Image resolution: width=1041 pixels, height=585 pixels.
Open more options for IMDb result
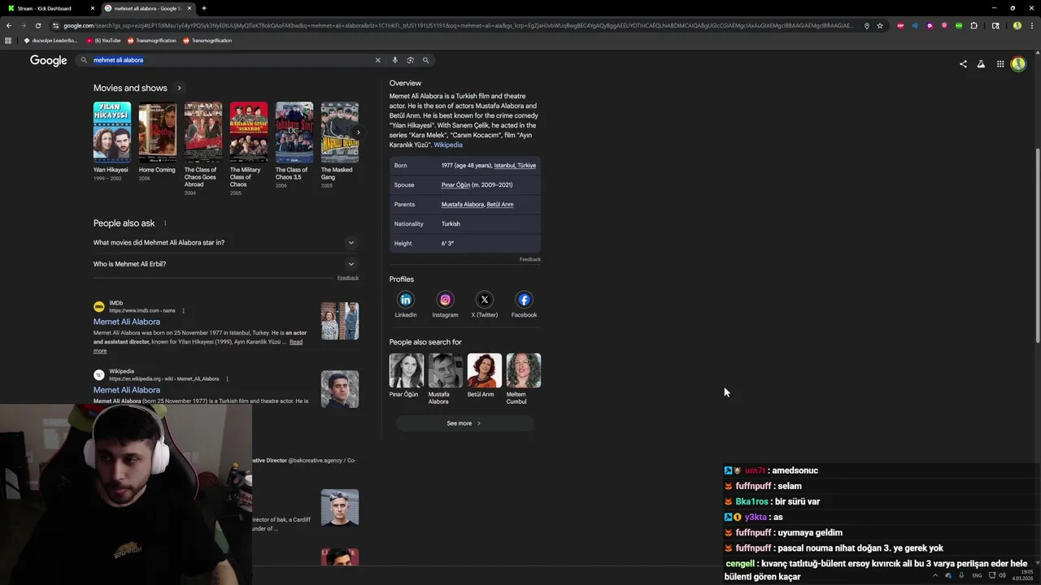tap(183, 310)
